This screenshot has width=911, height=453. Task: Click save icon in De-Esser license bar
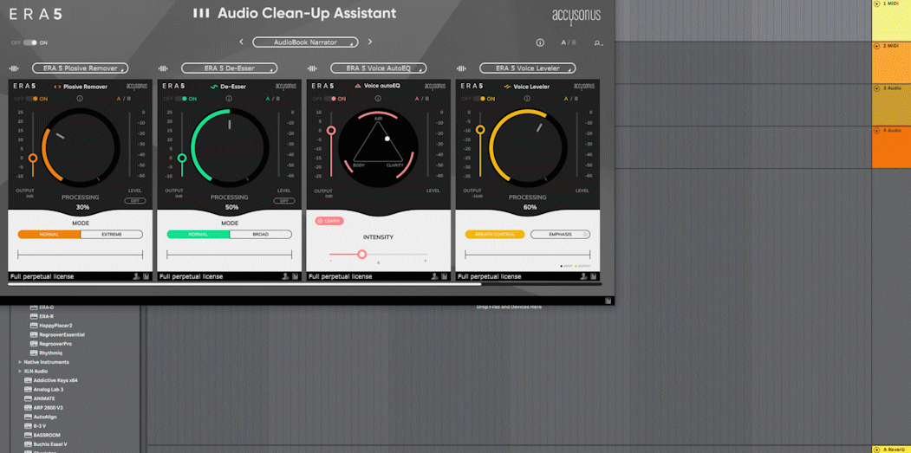(x=296, y=276)
